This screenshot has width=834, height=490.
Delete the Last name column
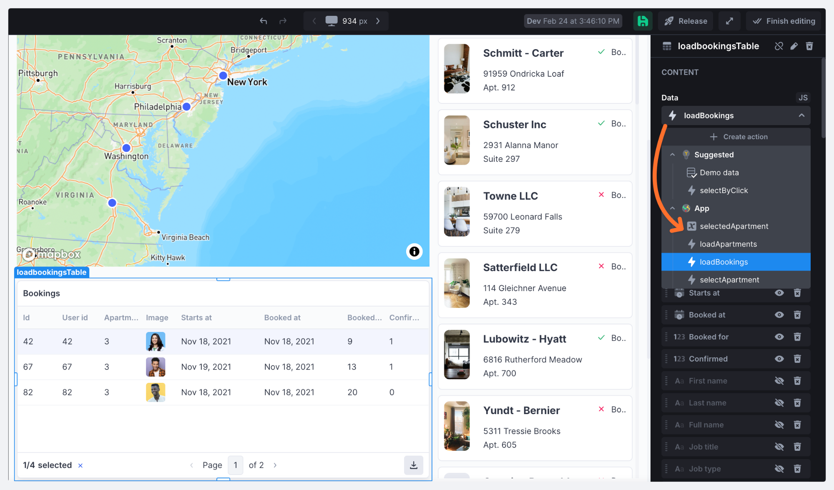point(797,403)
